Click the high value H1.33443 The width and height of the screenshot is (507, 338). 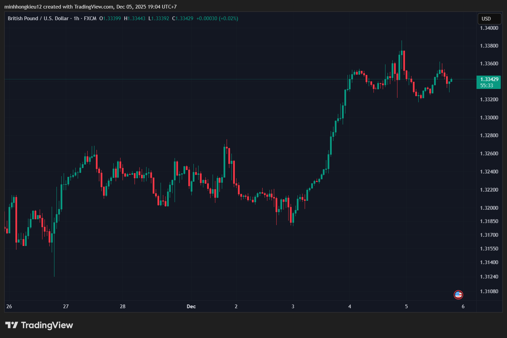(x=135, y=18)
